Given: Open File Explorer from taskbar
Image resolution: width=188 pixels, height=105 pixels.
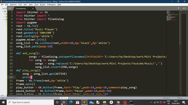Looking at the screenshot, I should (x=105, y=102).
